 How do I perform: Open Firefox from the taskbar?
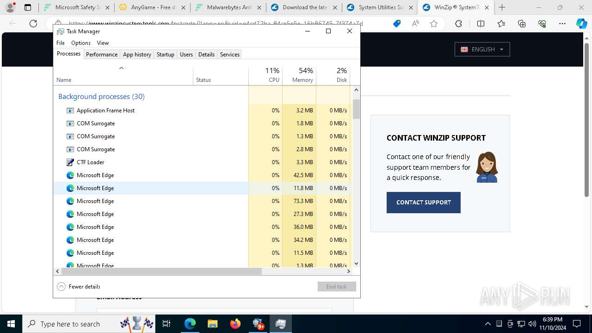click(x=235, y=324)
